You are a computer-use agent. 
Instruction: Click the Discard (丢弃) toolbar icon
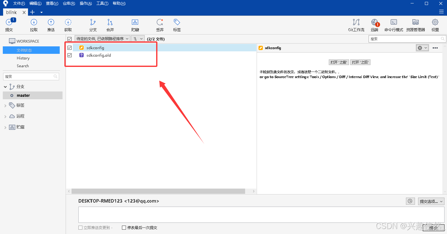tap(160, 22)
